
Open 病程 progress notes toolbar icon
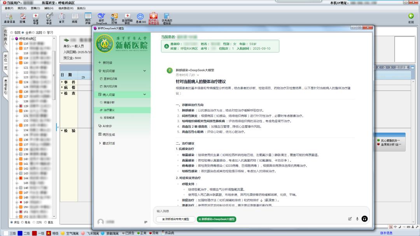74,18
